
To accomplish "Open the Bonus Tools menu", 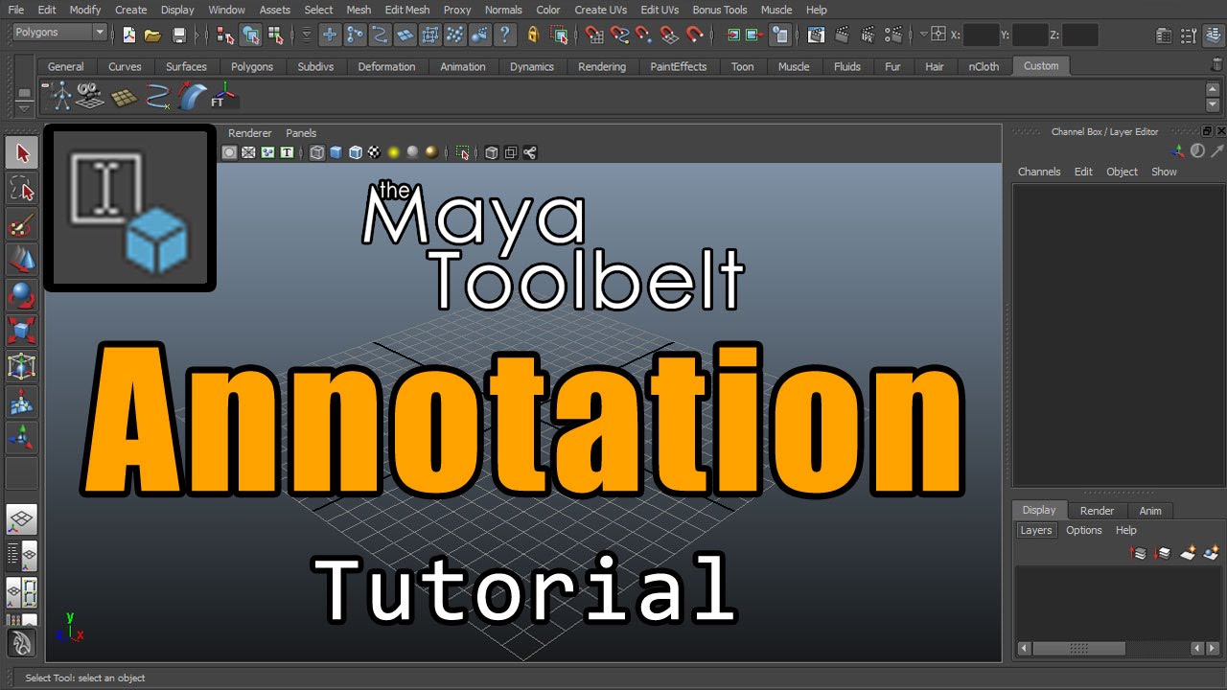I will (720, 10).
